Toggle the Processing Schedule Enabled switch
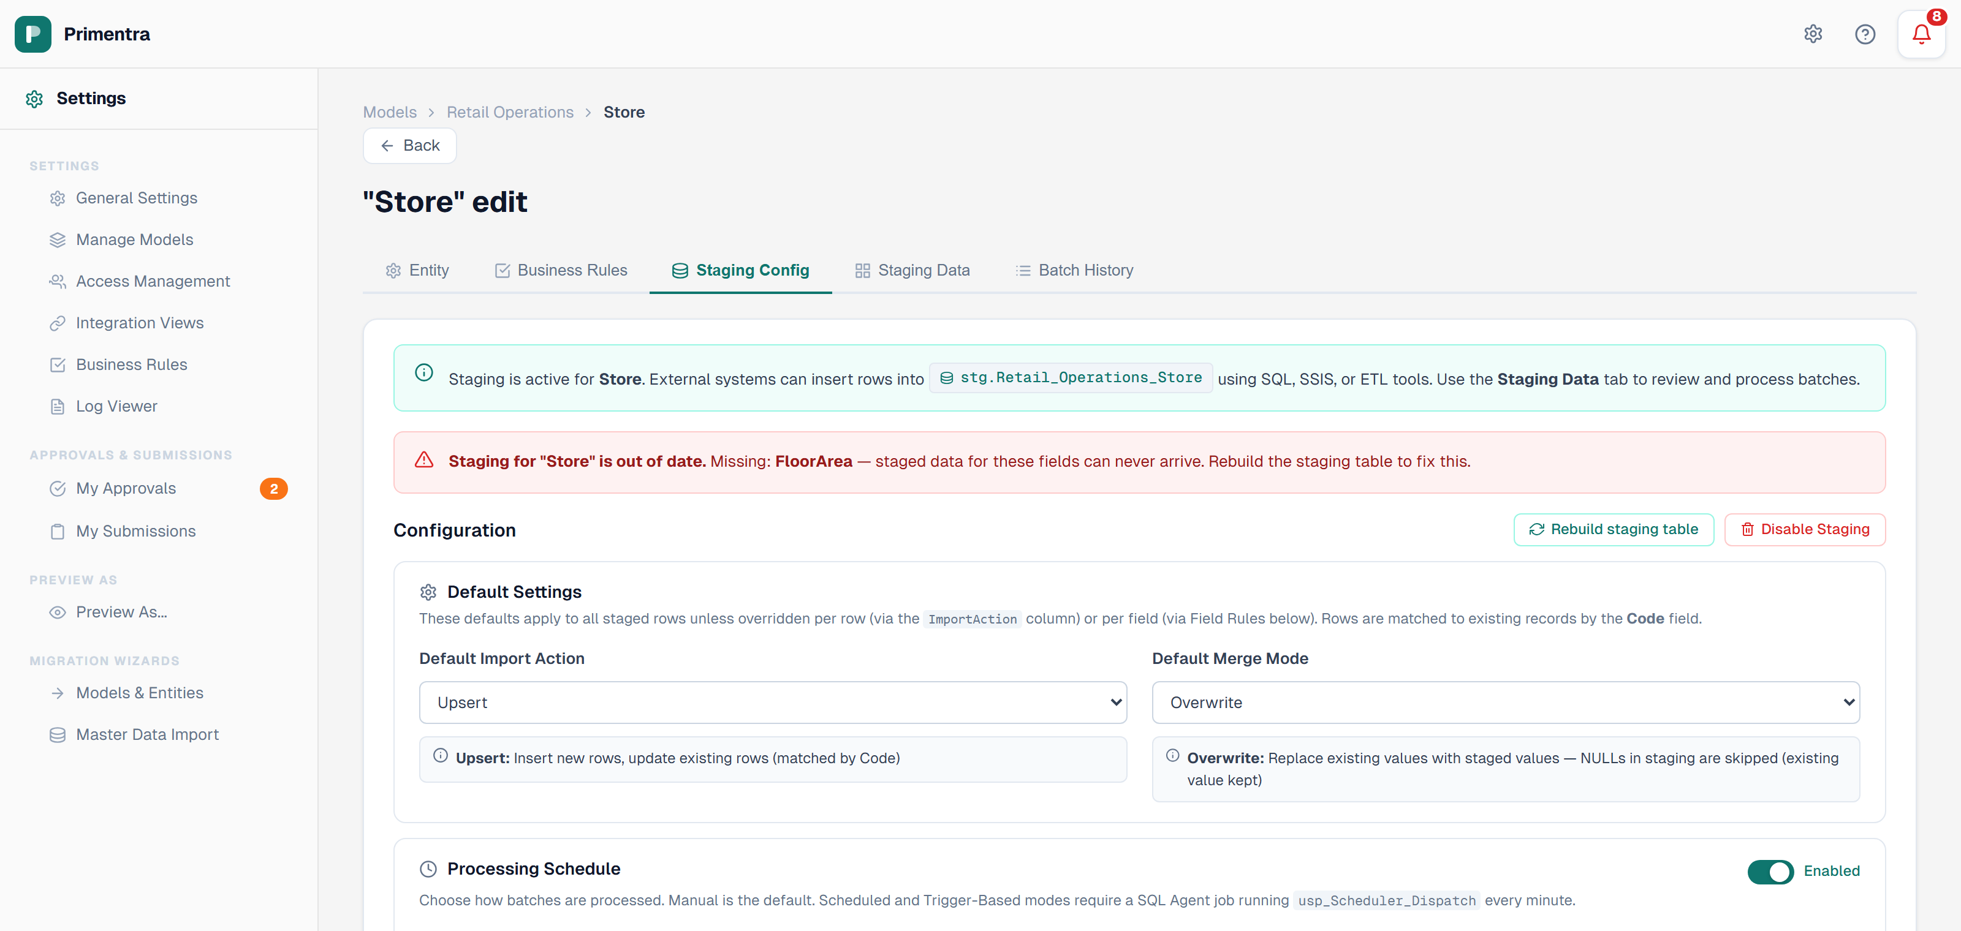This screenshot has height=931, width=1961. [x=1770, y=872]
